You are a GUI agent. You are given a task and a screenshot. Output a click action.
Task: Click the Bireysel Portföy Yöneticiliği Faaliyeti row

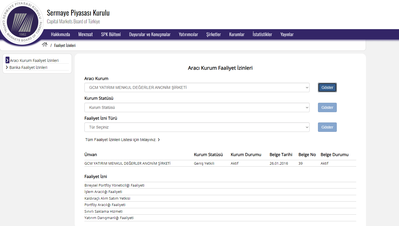pos(114,185)
